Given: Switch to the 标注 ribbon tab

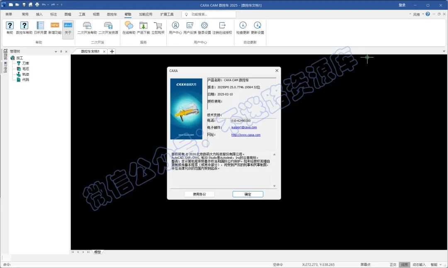Looking at the screenshot, I should coord(54,14).
